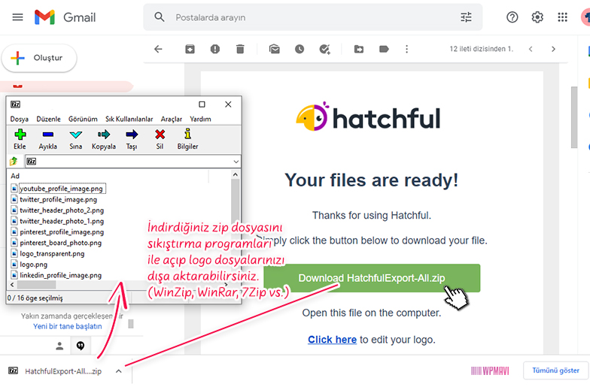The image size is (590, 387).
Task: Open Hangouts chat bubble icon
Action: pyautogui.click(x=81, y=346)
